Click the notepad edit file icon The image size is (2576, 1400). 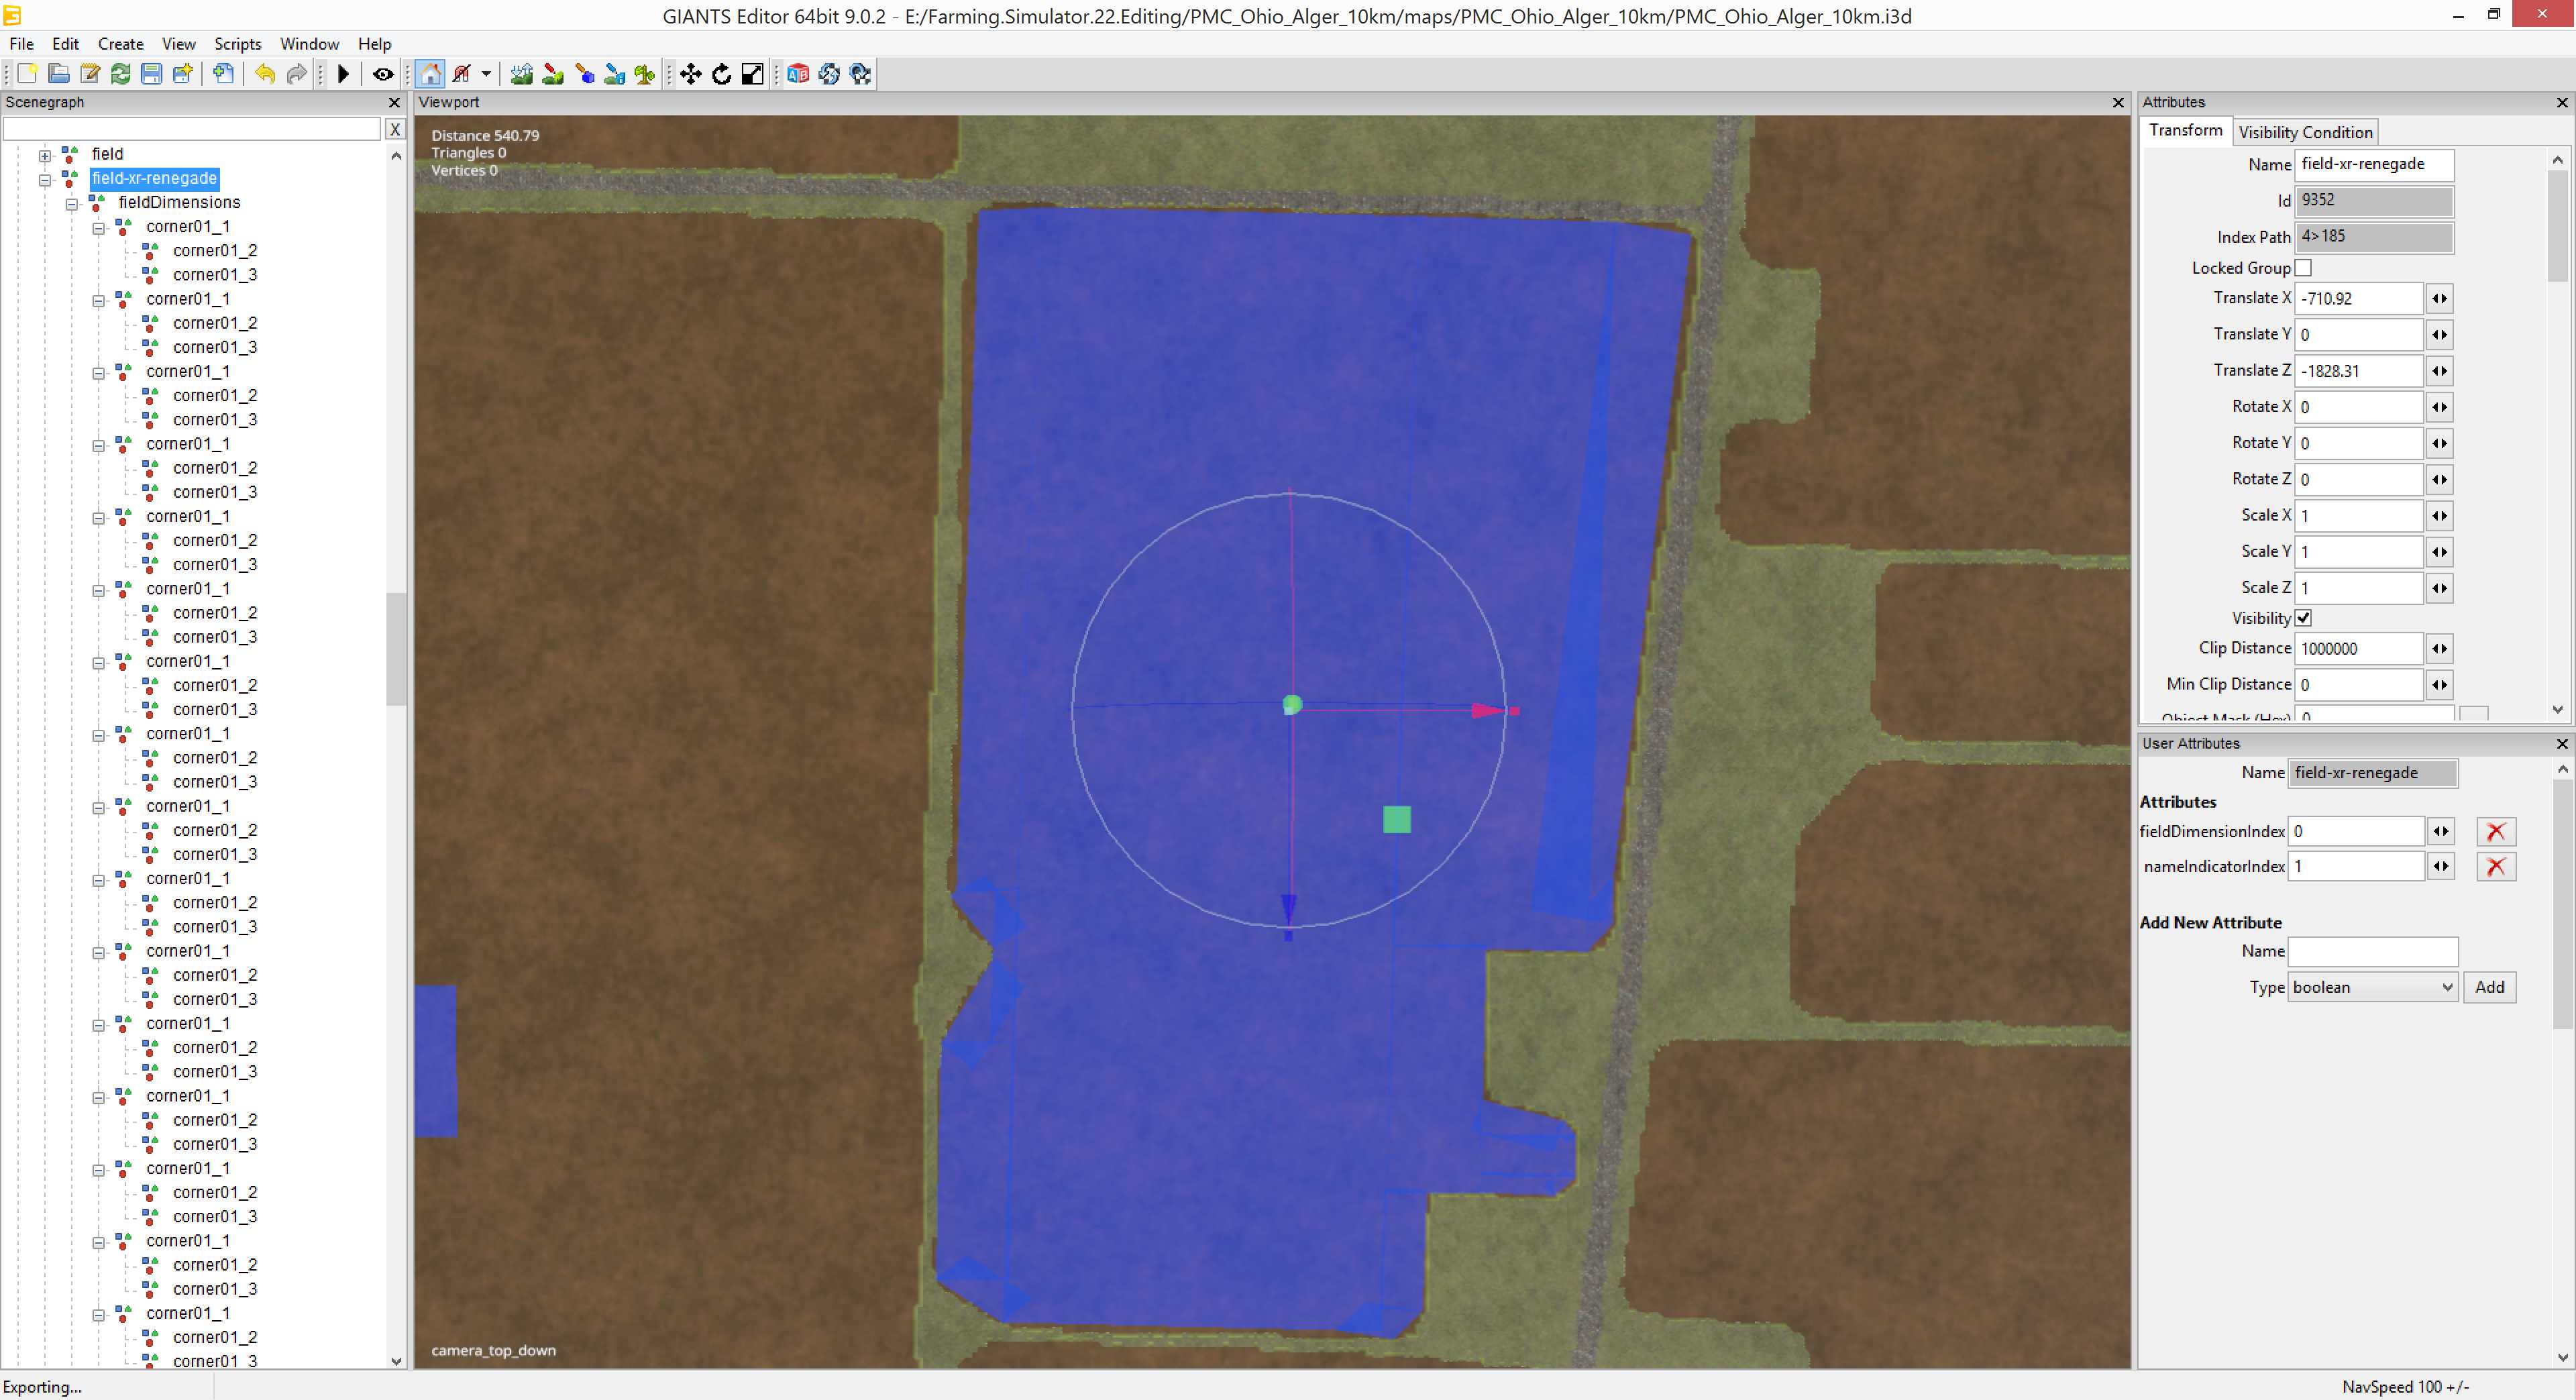[x=90, y=74]
